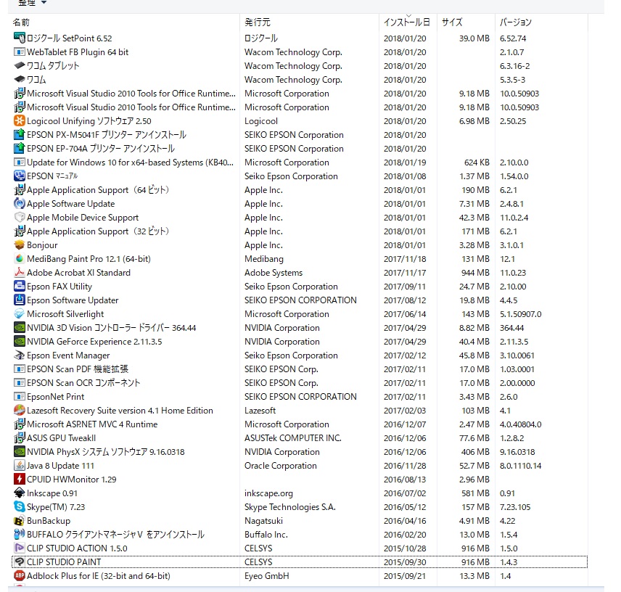
Task: Click the EPSON EP-704A printer uninstall icon
Action: point(20,149)
